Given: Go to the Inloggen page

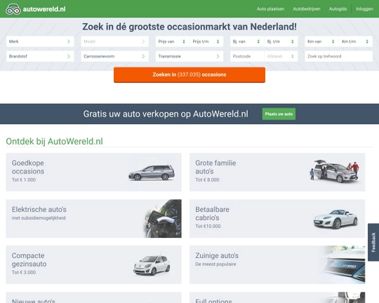Looking at the screenshot, I should click(364, 9).
